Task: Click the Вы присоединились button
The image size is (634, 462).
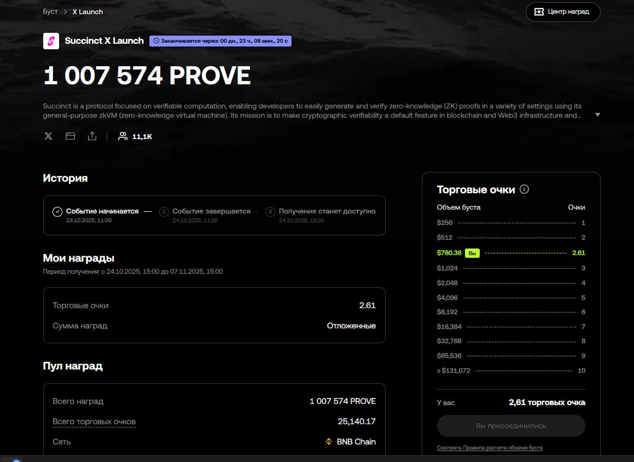Action: [x=510, y=426]
